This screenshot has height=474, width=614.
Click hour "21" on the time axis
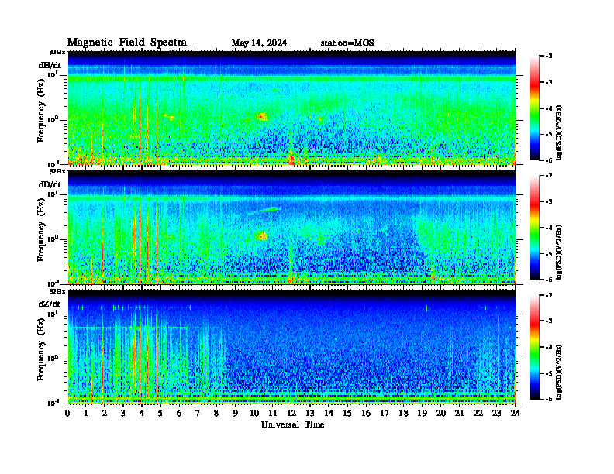(459, 414)
